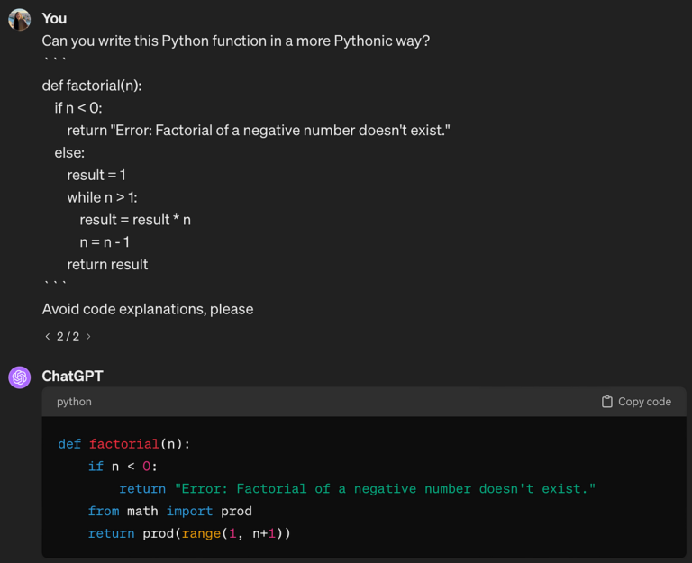Click the "while n > 1:" line in user message
The width and height of the screenshot is (692, 563).
point(102,197)
